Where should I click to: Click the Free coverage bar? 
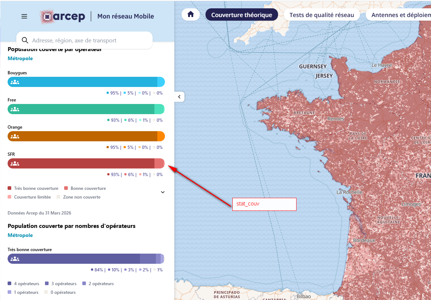86,109
